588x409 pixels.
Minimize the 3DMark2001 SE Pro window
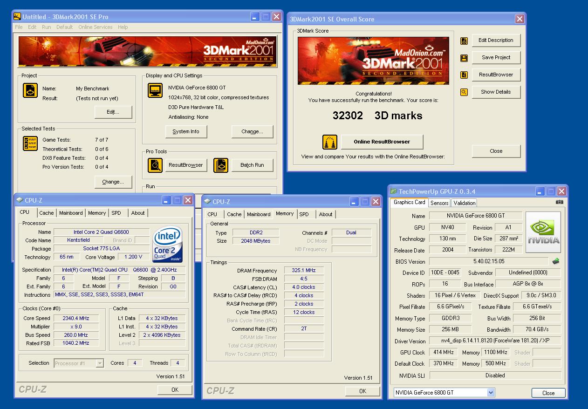tap(255, 17)
